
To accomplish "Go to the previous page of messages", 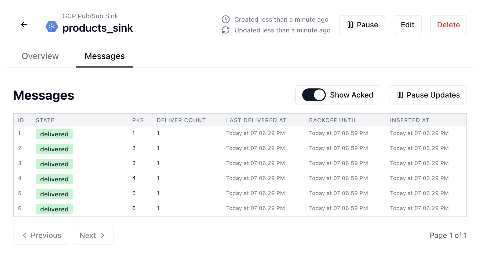I will coord(41,235).
